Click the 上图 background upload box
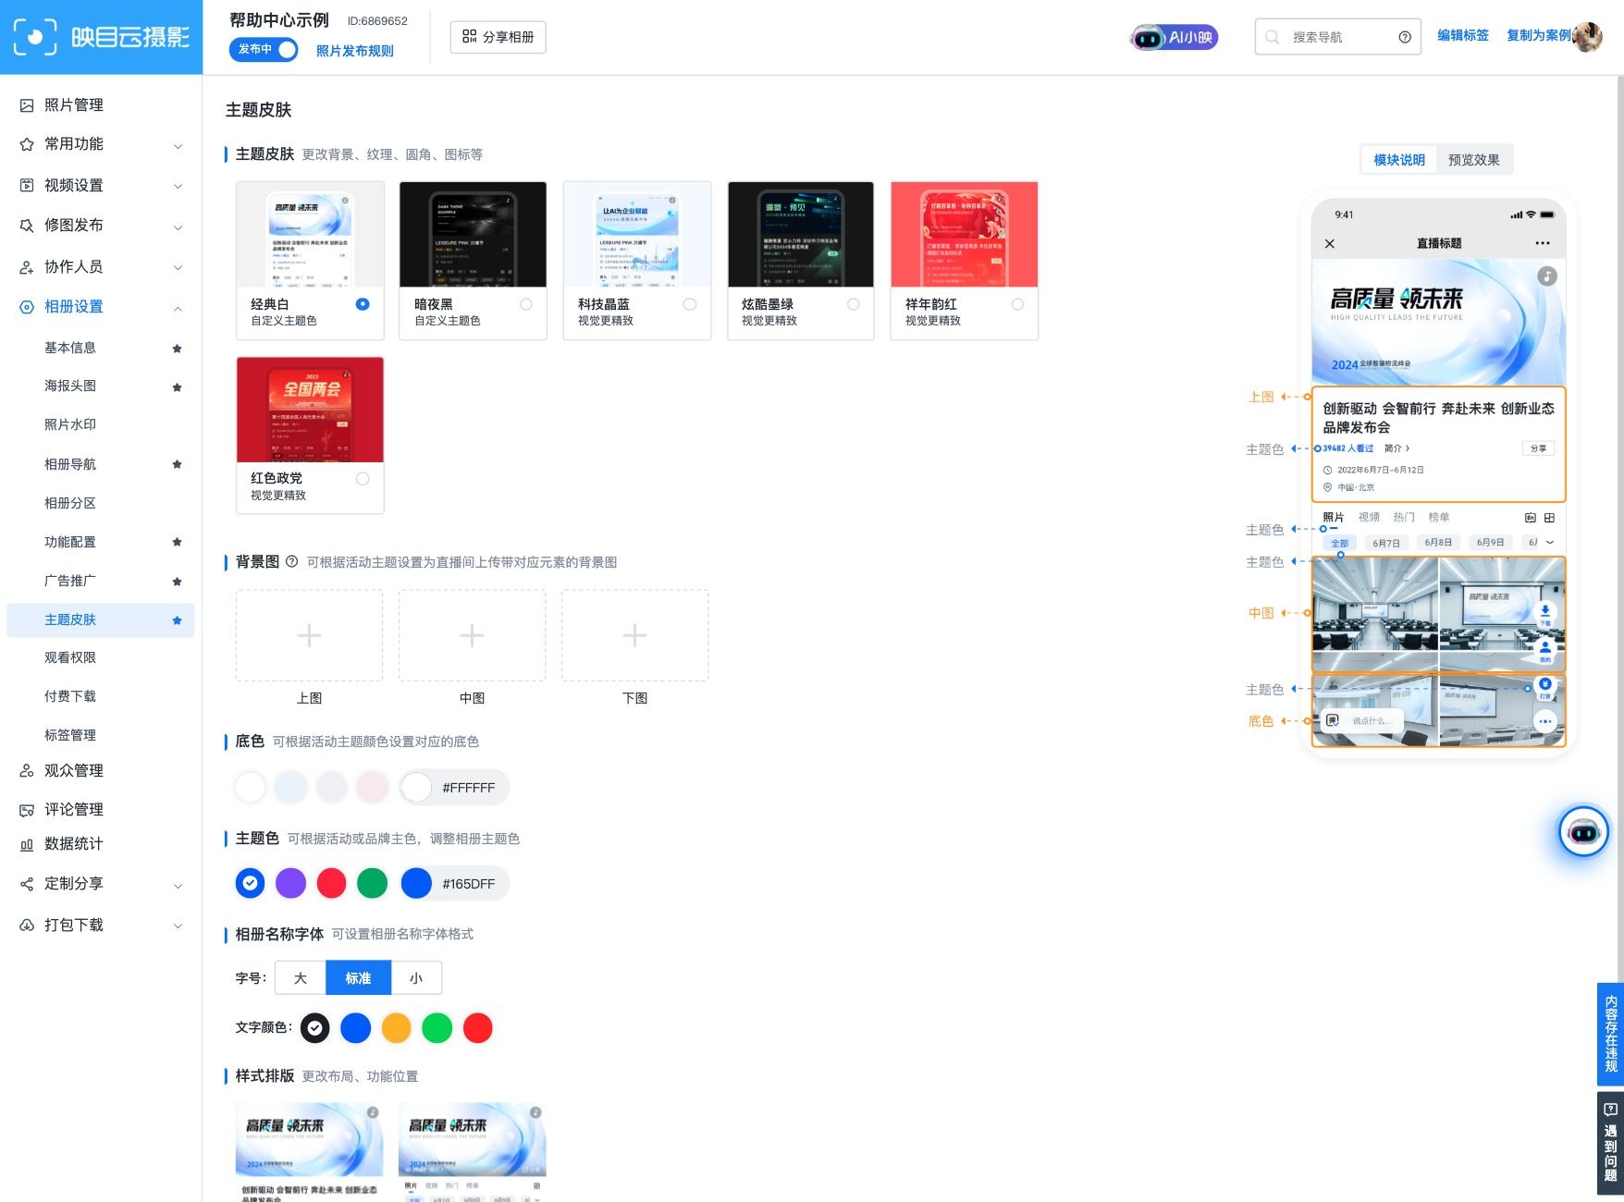The height and width of the screenshot is (1202, 1624). tap(310, 635)
